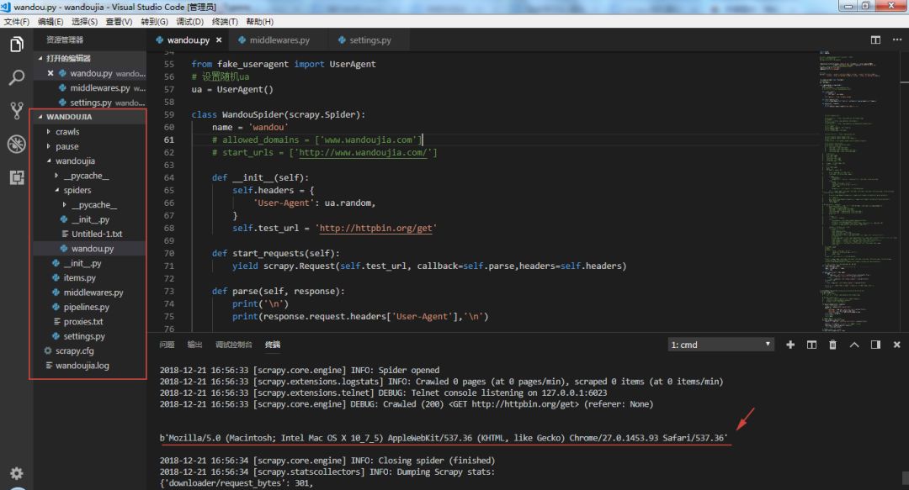The width and height of the screenshot is (909, 490).
Task: Open the editor More Actions ellipsis
Action: click(x=897, y=40)
